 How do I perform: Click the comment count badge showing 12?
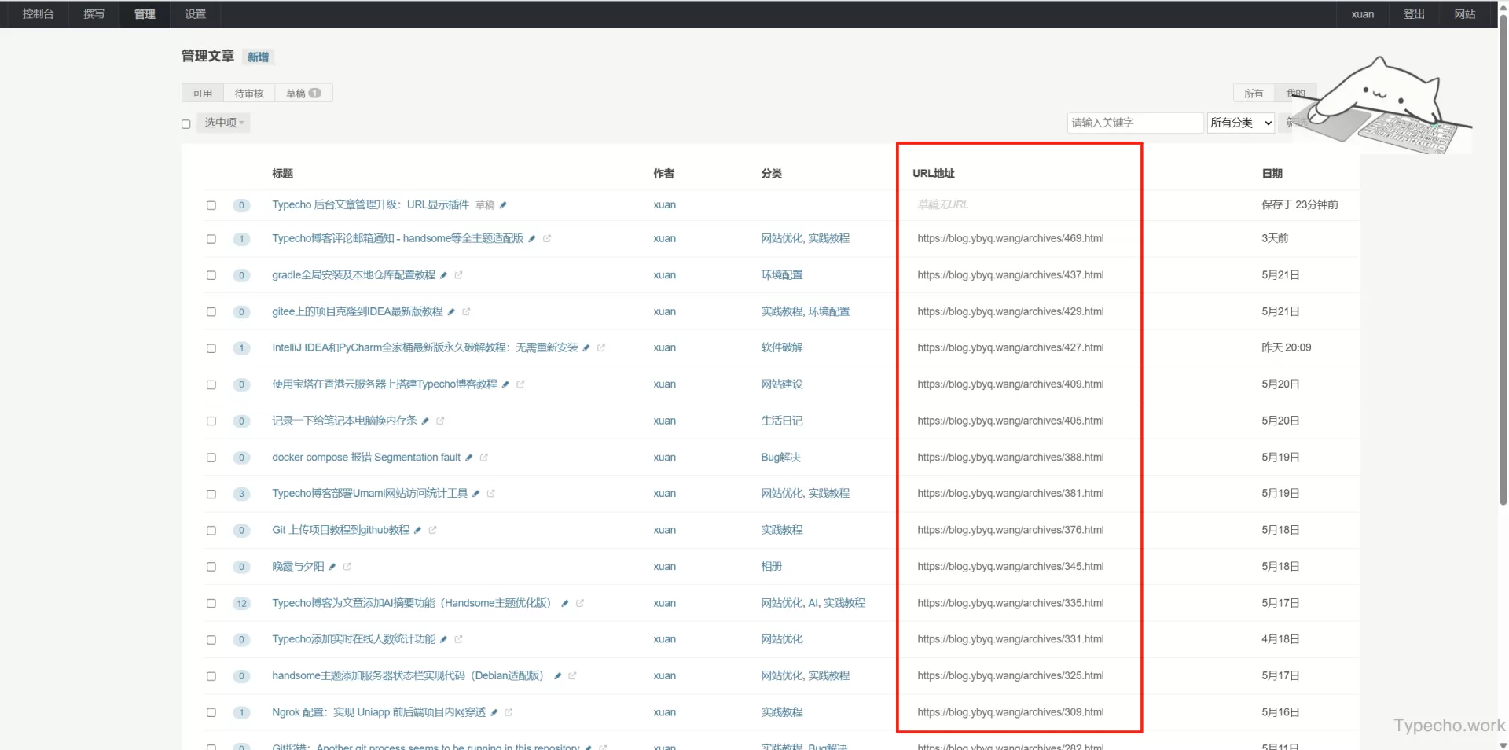point(241,604)
